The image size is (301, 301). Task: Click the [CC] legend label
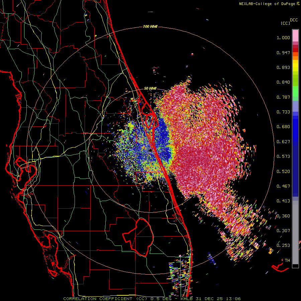click(286, 23)
